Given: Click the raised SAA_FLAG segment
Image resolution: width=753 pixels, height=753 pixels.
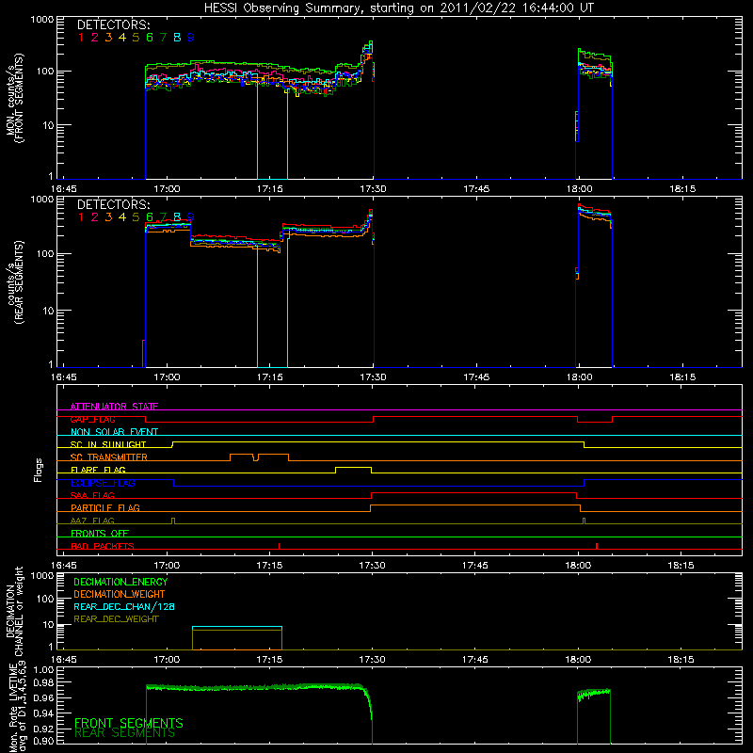Looking at the screenshot, I should [x=473, y=492].
